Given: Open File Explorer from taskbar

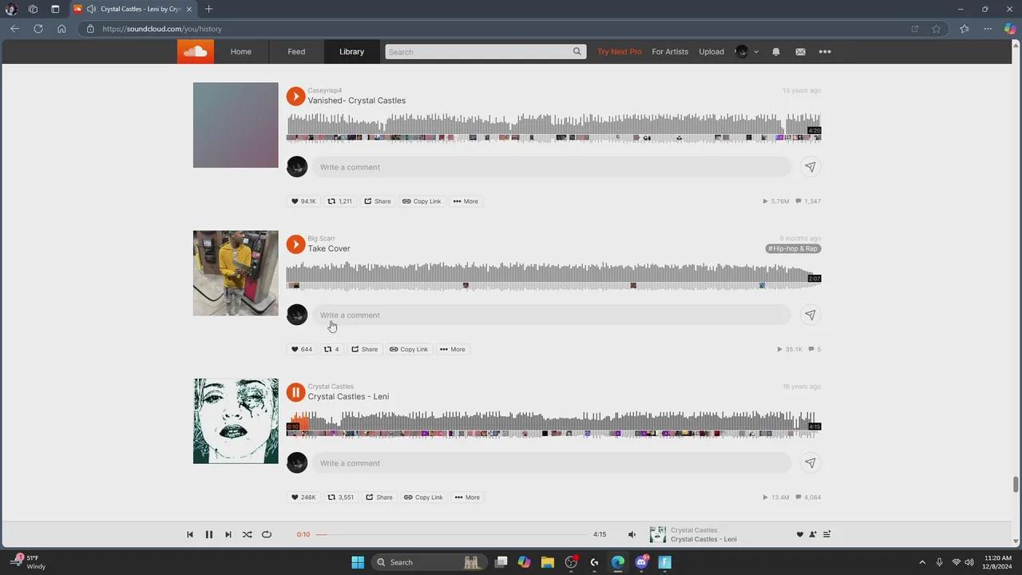Looking at the screenshot, I should coord(548,562).
